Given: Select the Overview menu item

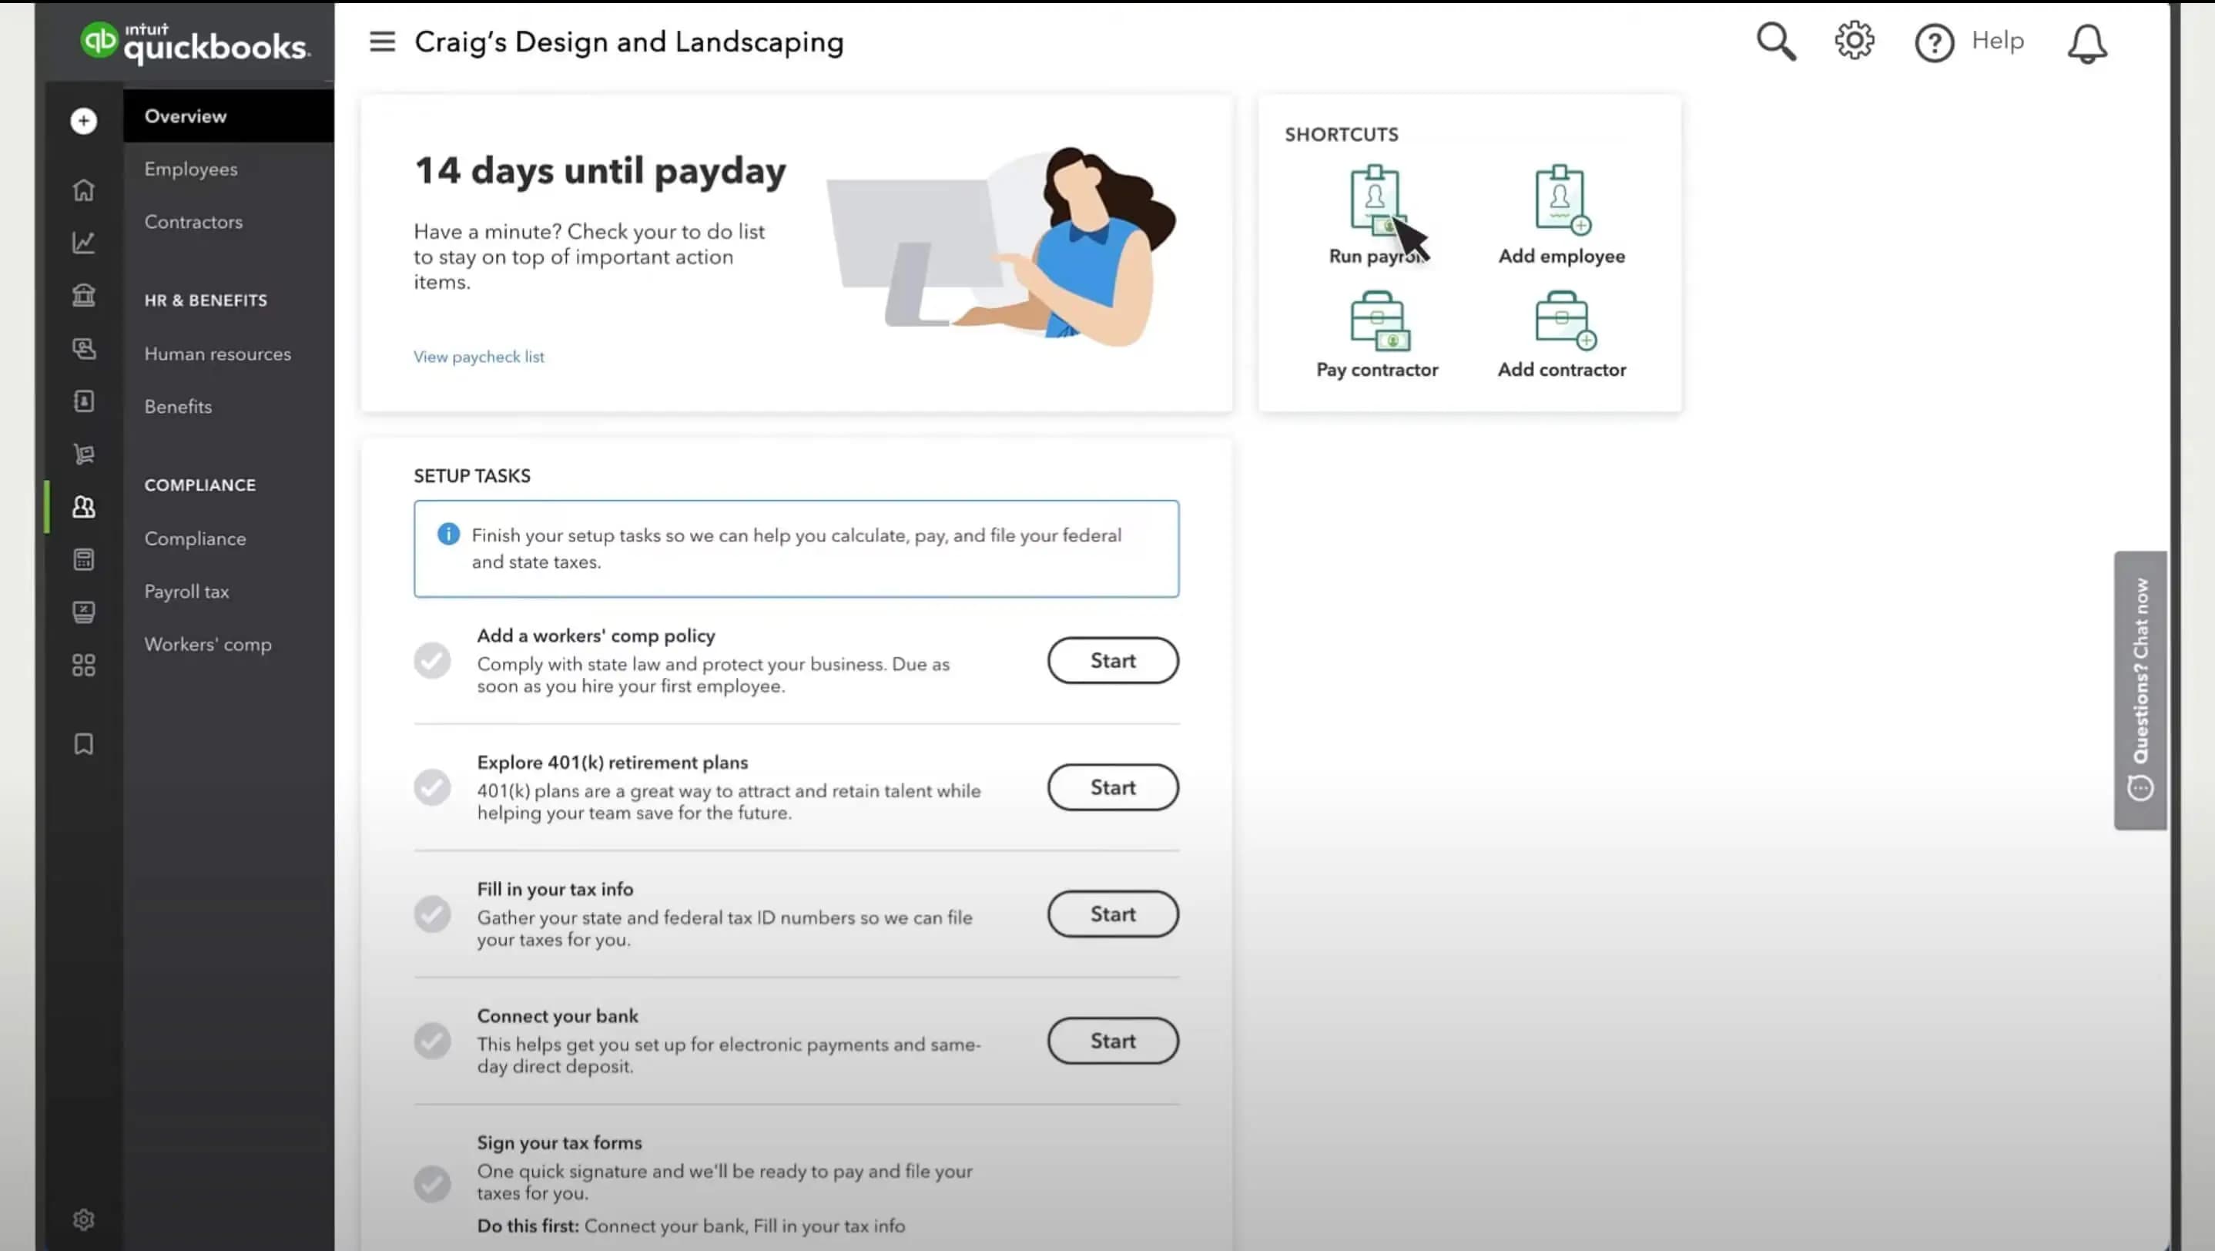Looking at the screenshot, I should pos(228,116).
